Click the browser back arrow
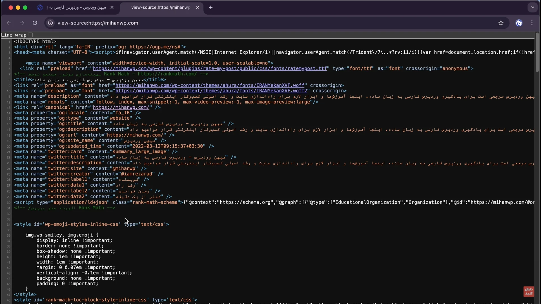Viewport: 541px width, 304px height. click(x=9, y=23)
